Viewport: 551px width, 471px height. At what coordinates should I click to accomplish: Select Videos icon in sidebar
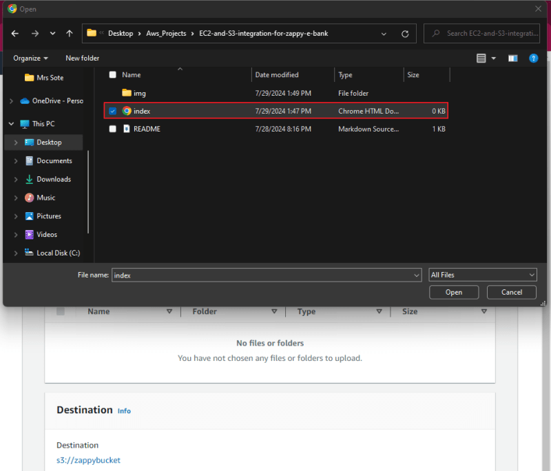pyautogui.click(x=29, y=235)
